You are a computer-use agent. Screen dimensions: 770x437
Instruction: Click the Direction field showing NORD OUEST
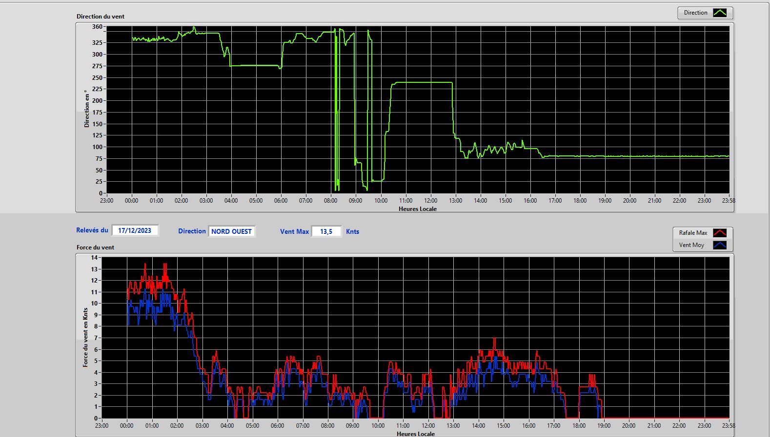(232, 231)
